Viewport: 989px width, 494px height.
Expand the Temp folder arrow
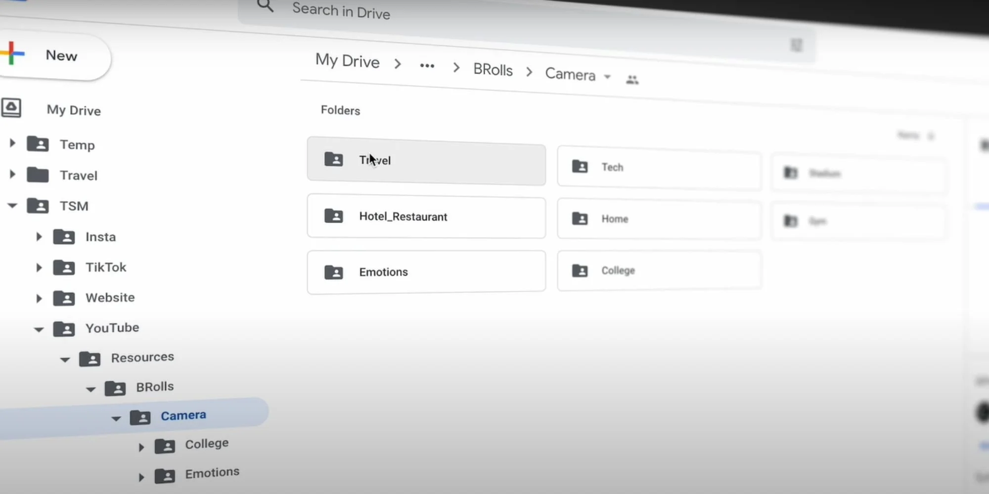[x=12, y=143]
